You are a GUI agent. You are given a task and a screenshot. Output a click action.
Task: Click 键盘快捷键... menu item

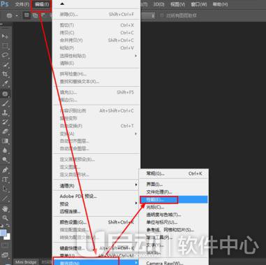(x=96, y=248)
